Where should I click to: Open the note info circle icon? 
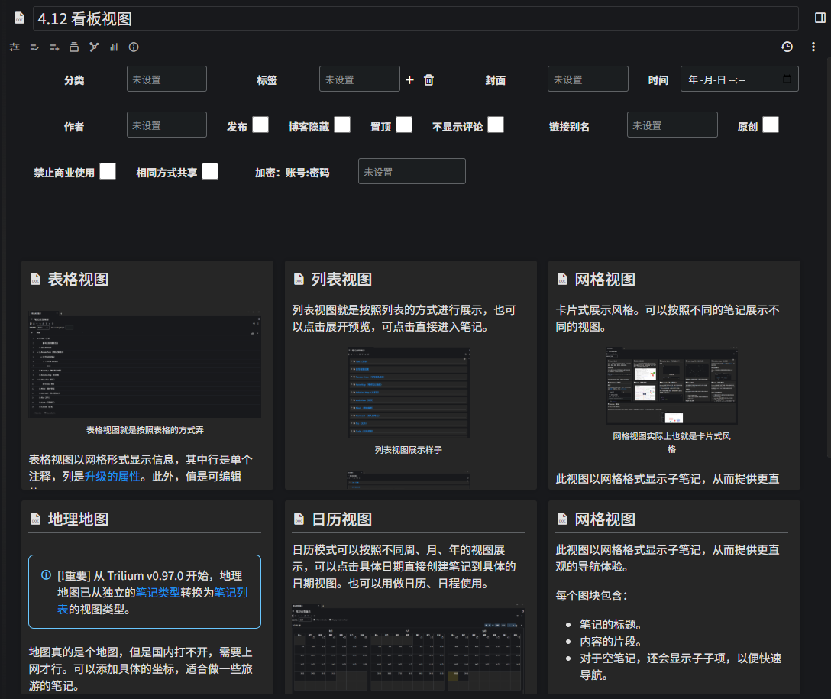[134, 47]
